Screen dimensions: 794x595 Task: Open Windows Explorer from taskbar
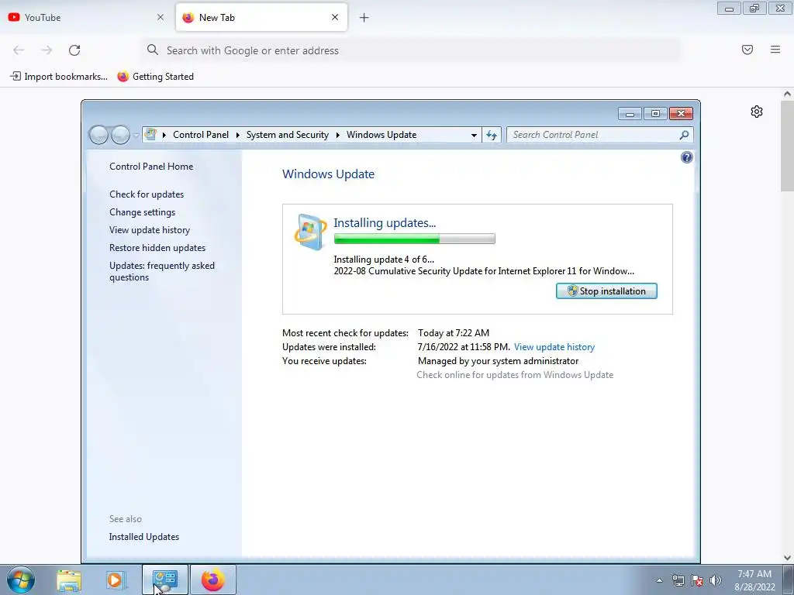tap(69, 580)
